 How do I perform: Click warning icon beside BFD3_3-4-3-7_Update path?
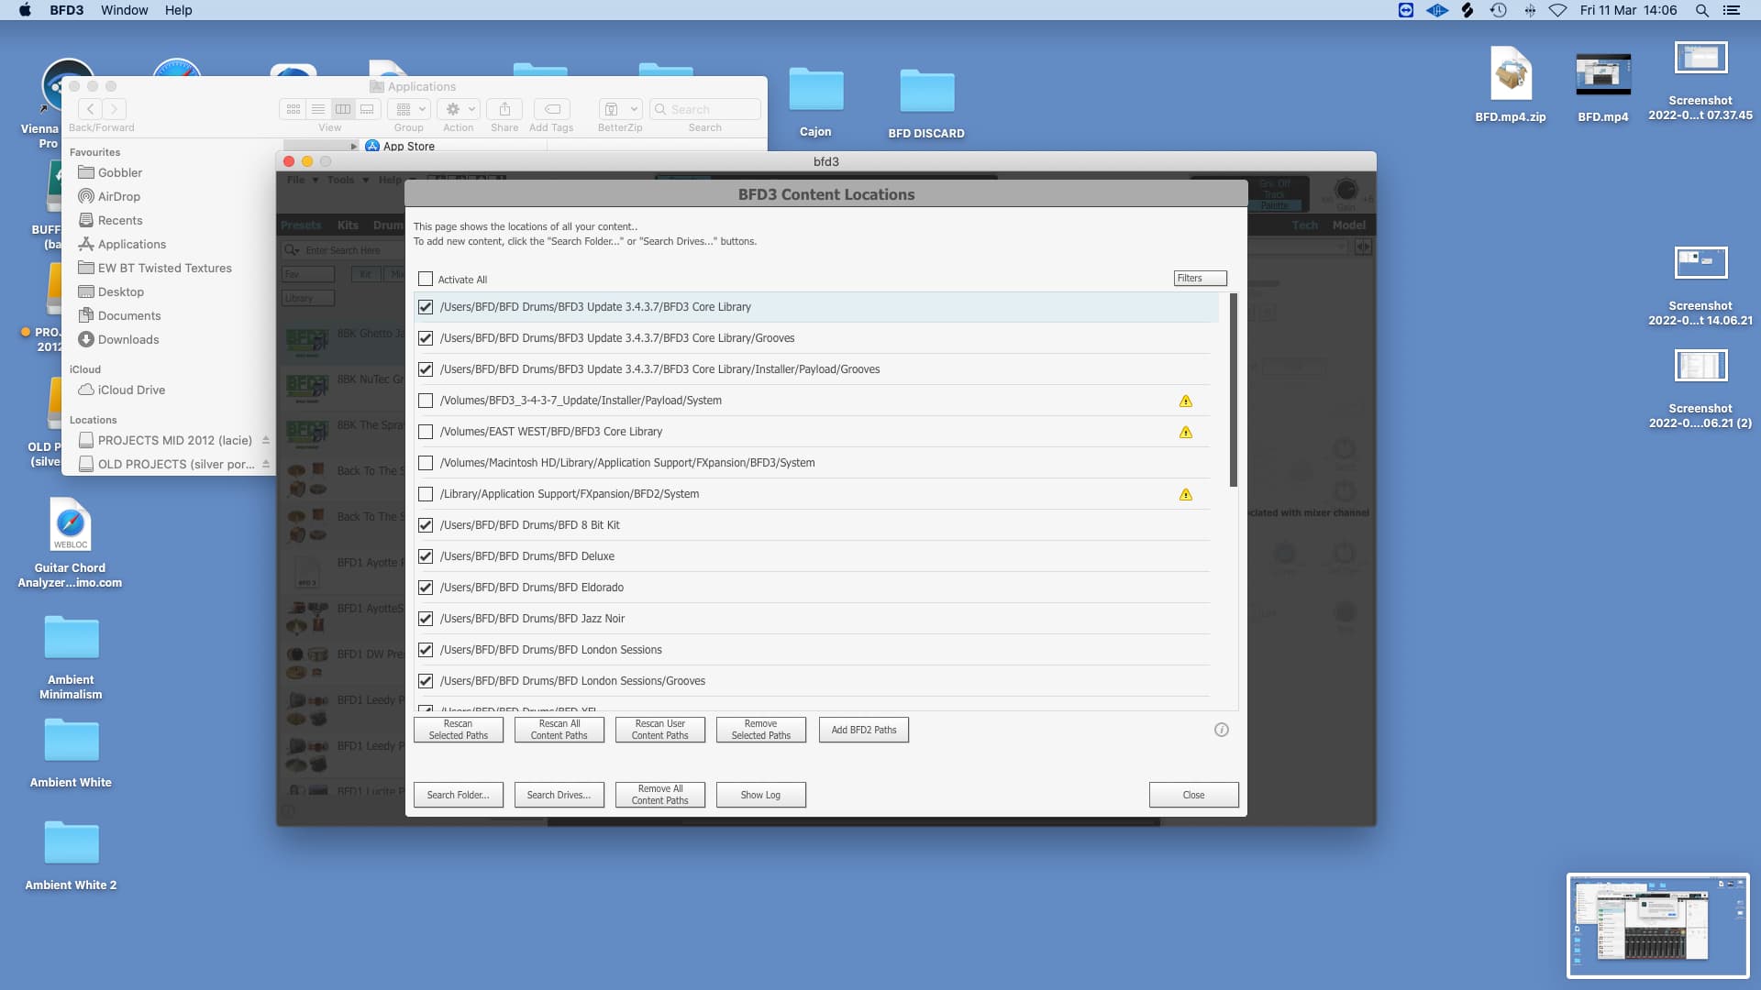pyautogui.click(x=1185, y=401)
